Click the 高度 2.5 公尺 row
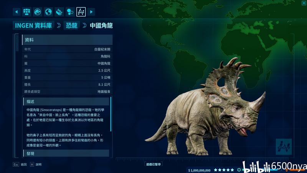 coord(67,70)
